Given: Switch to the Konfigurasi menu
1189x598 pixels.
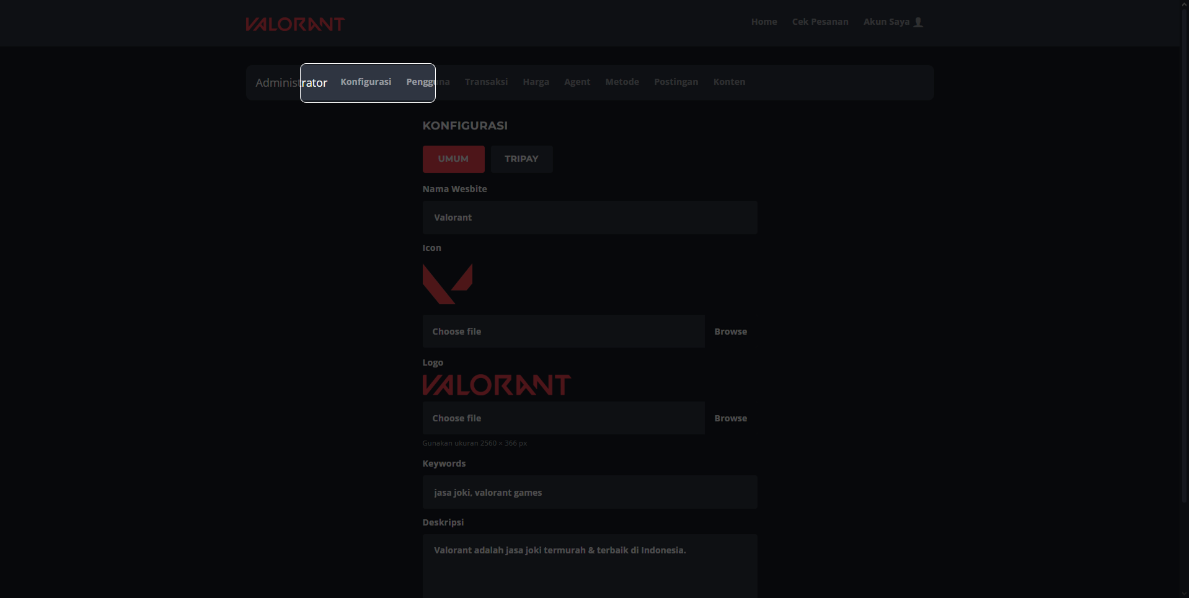Looking at the screenshot, I should tap(366, 82).
